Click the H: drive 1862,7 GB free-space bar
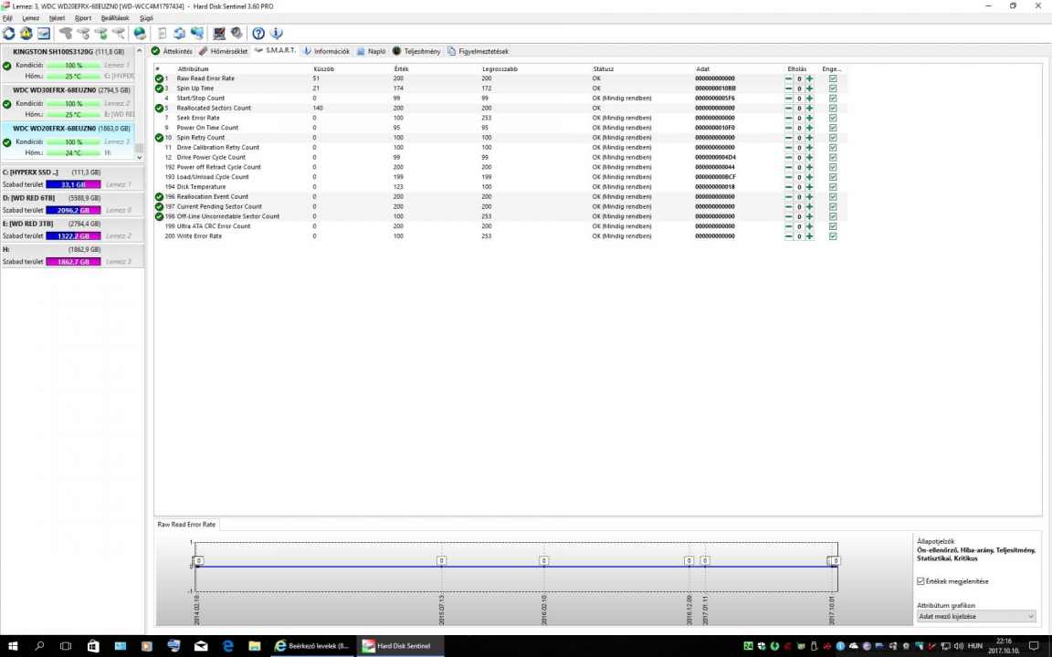The image size is (1052, 657). tap(73, 262)
